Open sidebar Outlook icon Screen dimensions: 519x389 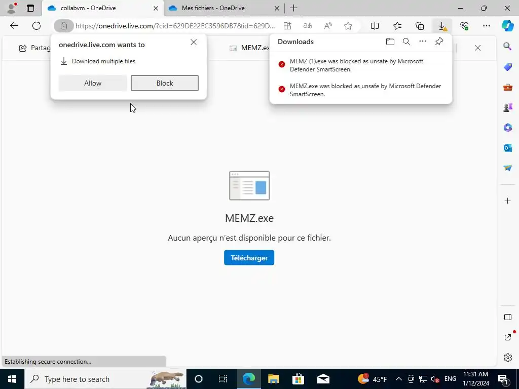pos(507,148)
